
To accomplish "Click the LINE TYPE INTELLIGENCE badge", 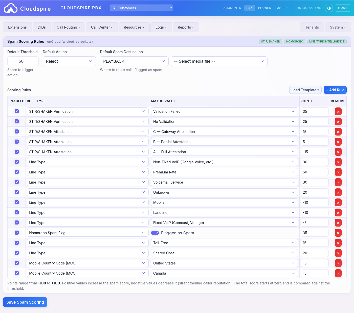I will coord(327,41).
